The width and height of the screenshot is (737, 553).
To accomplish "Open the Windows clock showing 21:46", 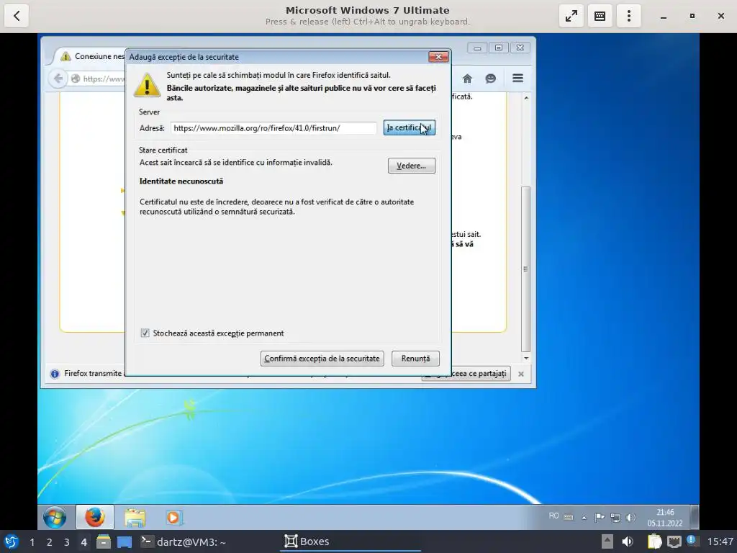I will [x=665, y=517].
